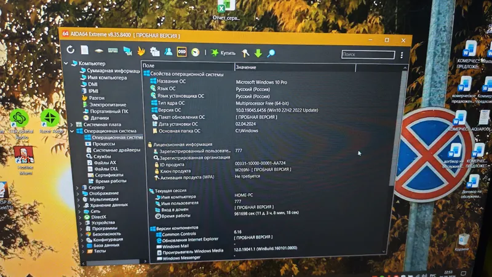Select Датчики in the sidebar tree
This screenshot has height=277, width=492.
(x=100, y=118)
